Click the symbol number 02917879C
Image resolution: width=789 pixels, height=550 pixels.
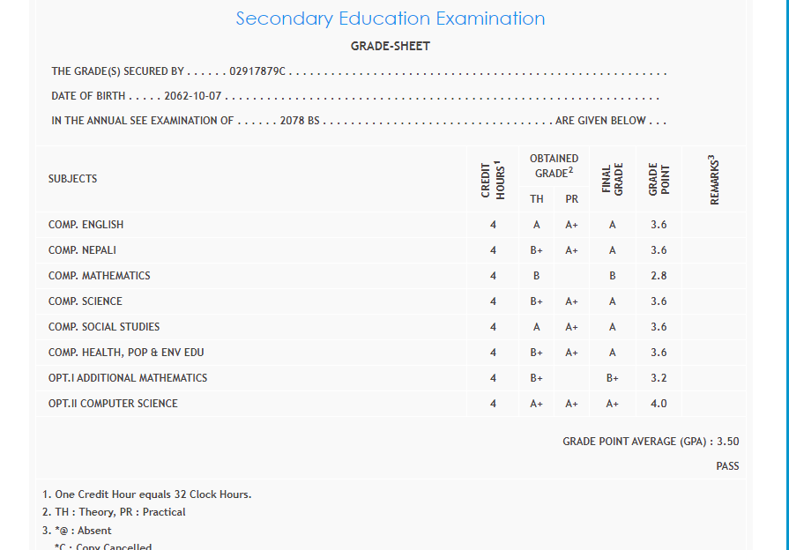(257, 71)
